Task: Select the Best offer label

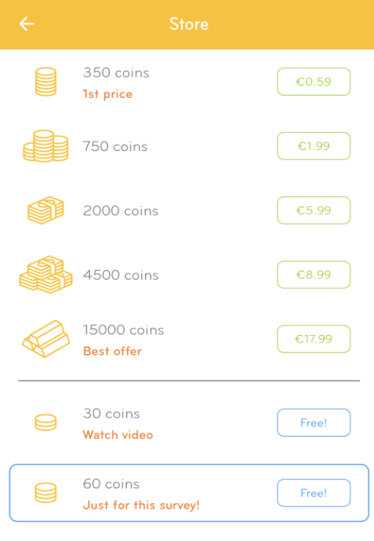Action: 112,351
